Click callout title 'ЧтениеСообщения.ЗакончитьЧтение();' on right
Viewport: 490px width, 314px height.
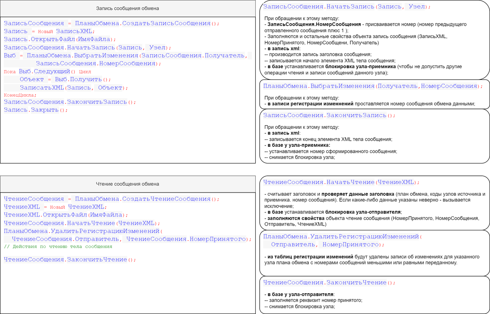[330, 283]
